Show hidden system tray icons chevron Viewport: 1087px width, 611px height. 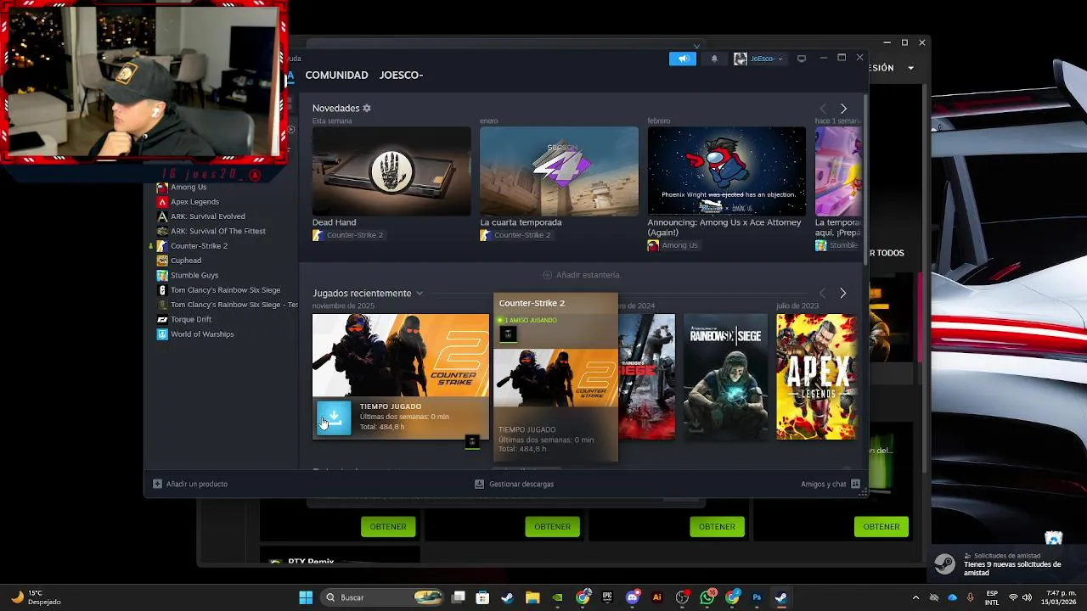tap(915, 597)
